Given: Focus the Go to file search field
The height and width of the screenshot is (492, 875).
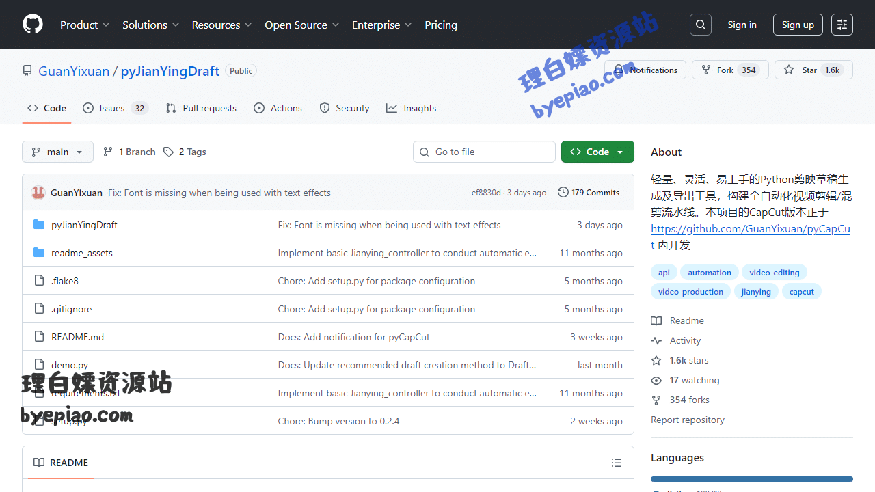Looking at the screenshot, I should point(484,152).
